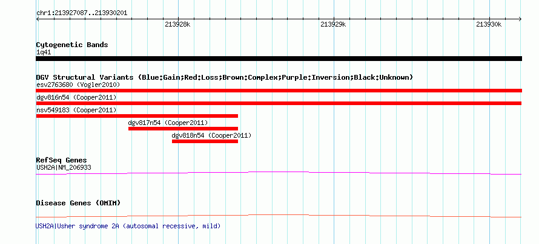Open USH2A Usher syndrome 2A OMIM link

(128, 226)
